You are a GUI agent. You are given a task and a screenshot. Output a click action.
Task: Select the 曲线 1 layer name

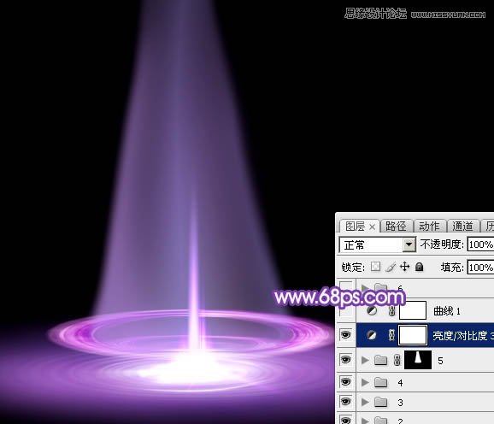447,311
